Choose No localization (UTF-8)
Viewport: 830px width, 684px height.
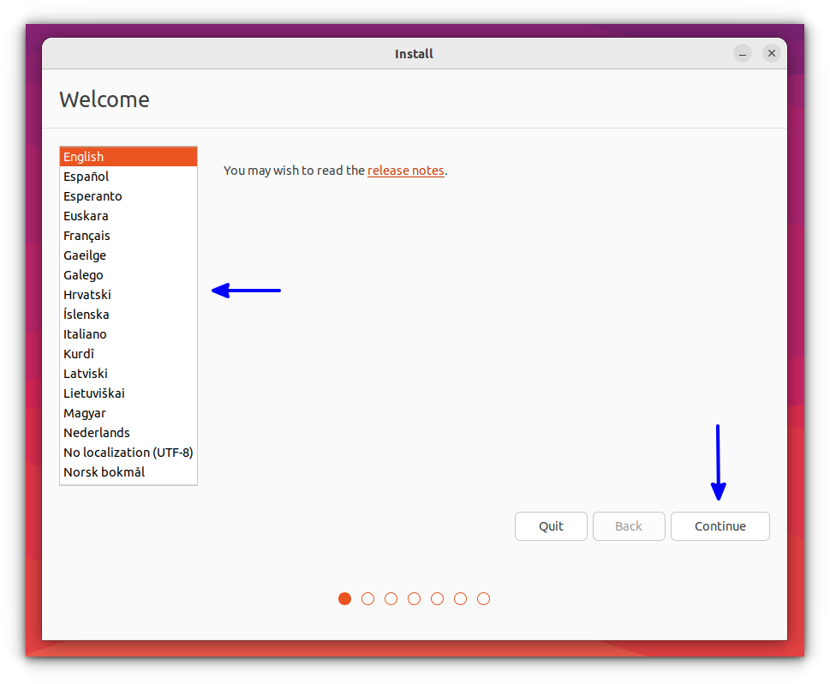[128, 453]
